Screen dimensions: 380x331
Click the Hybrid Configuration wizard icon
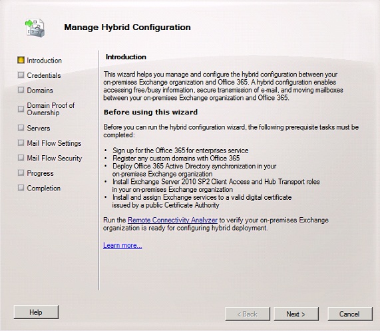(x=35, y=28)
